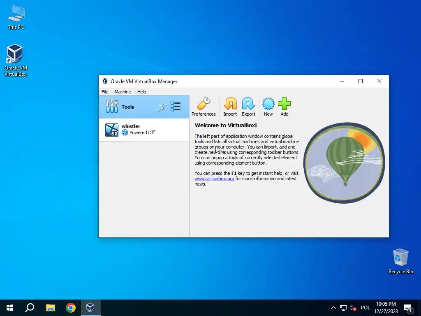Image resolution: width=421 pixels, height=316 pixels.
Task: Minimize the VirtualBox Manager window
Action: click(342, 81)
